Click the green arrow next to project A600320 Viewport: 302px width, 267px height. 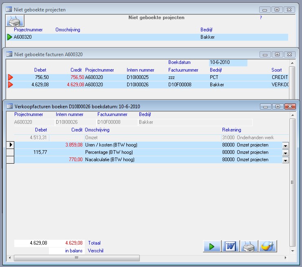click(10, 37)
